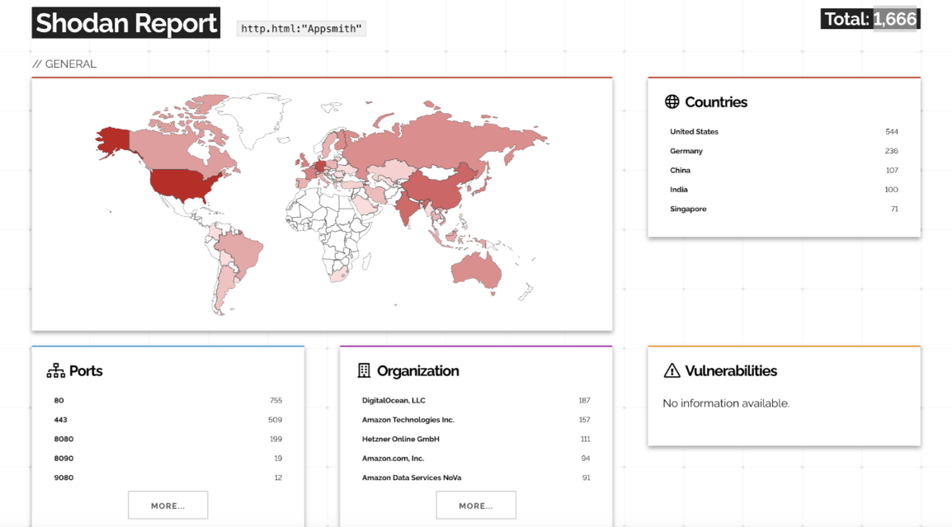Click the Shodan Report title
The width and height of the screenshot is (952, 527).
(x=126, y=23)
